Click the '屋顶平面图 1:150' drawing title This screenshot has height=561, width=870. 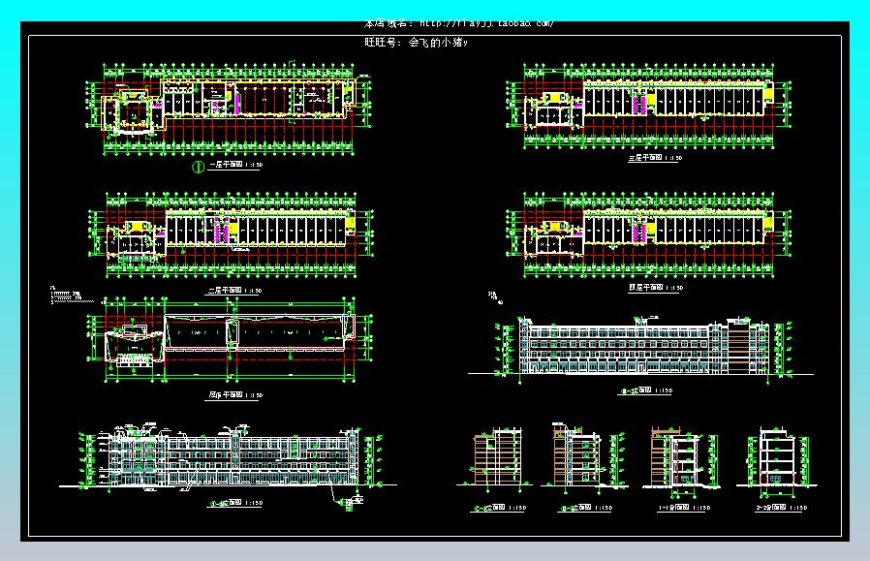point(235,395)
